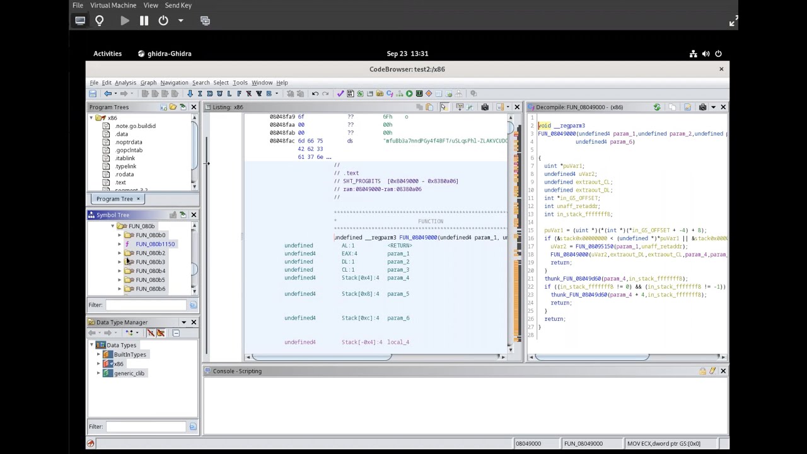807x454 pixels.
Task: Open the Data Type Manager dropdown menu arrow
Action: click(x=183, y=322)
